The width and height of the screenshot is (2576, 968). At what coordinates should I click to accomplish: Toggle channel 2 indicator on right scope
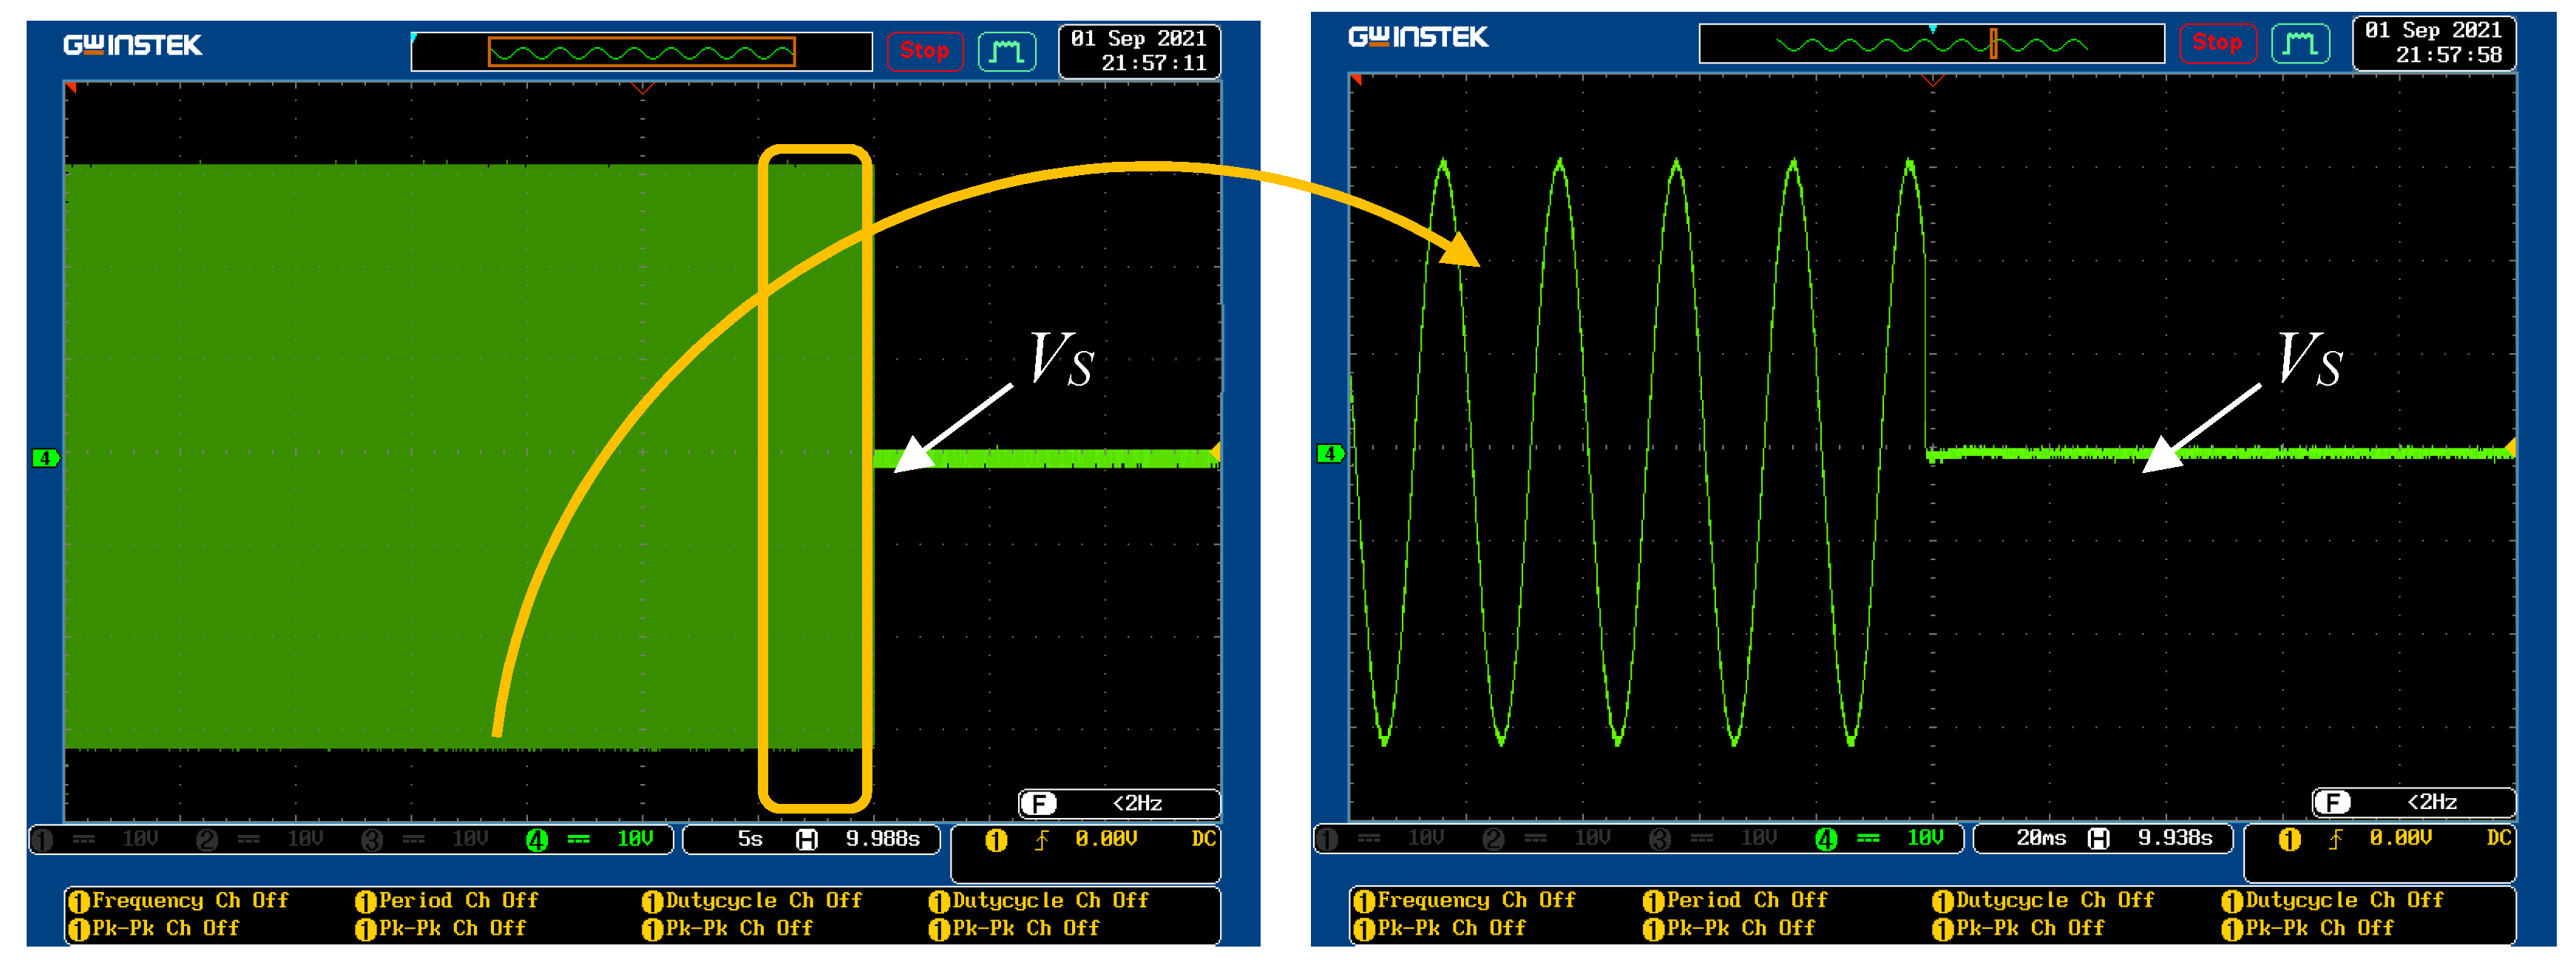tap(1493, 839)
